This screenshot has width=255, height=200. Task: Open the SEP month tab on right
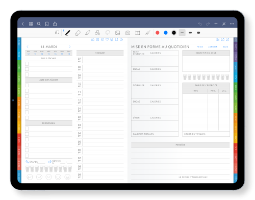(236, 148)
